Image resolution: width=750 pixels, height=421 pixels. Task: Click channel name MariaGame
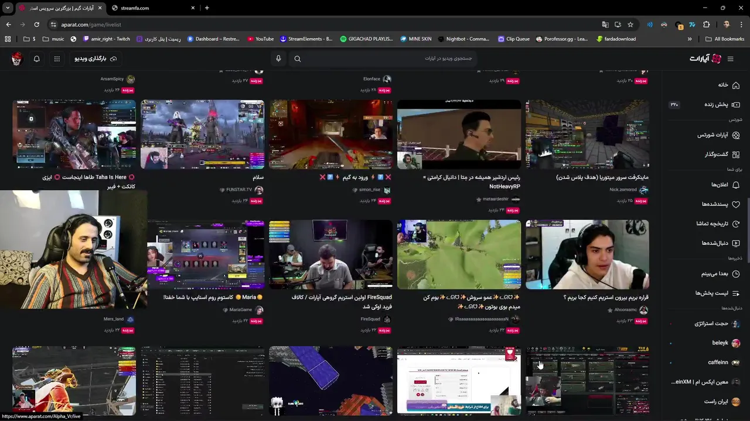(x=241, y=309)
